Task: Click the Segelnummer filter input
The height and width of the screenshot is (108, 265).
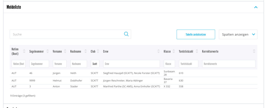Action: point(39,64)
